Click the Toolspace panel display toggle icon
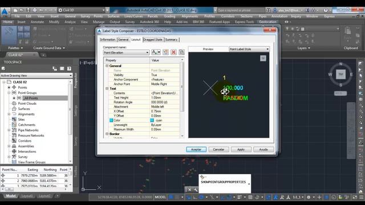This screenshot has width=365, height=205. point(62,68)
